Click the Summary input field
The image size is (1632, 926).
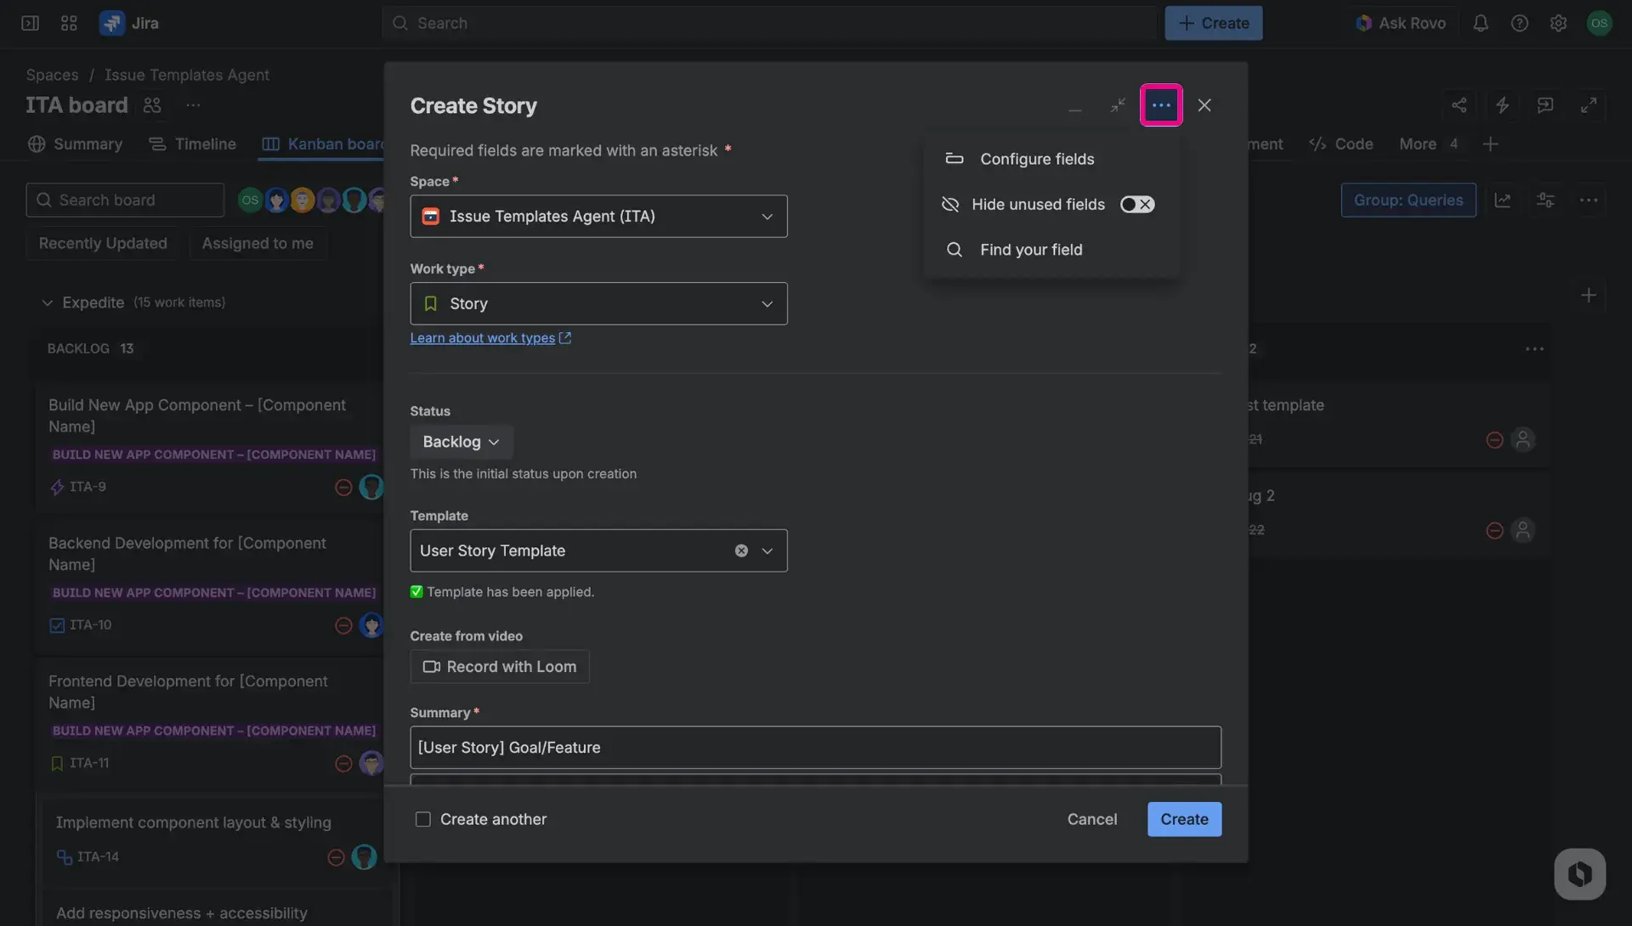point(814,748)
